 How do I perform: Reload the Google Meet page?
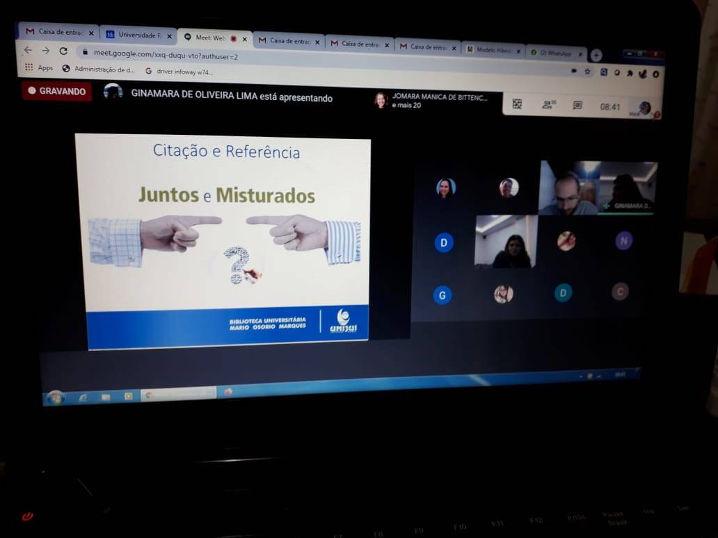[x=63, y=51]
